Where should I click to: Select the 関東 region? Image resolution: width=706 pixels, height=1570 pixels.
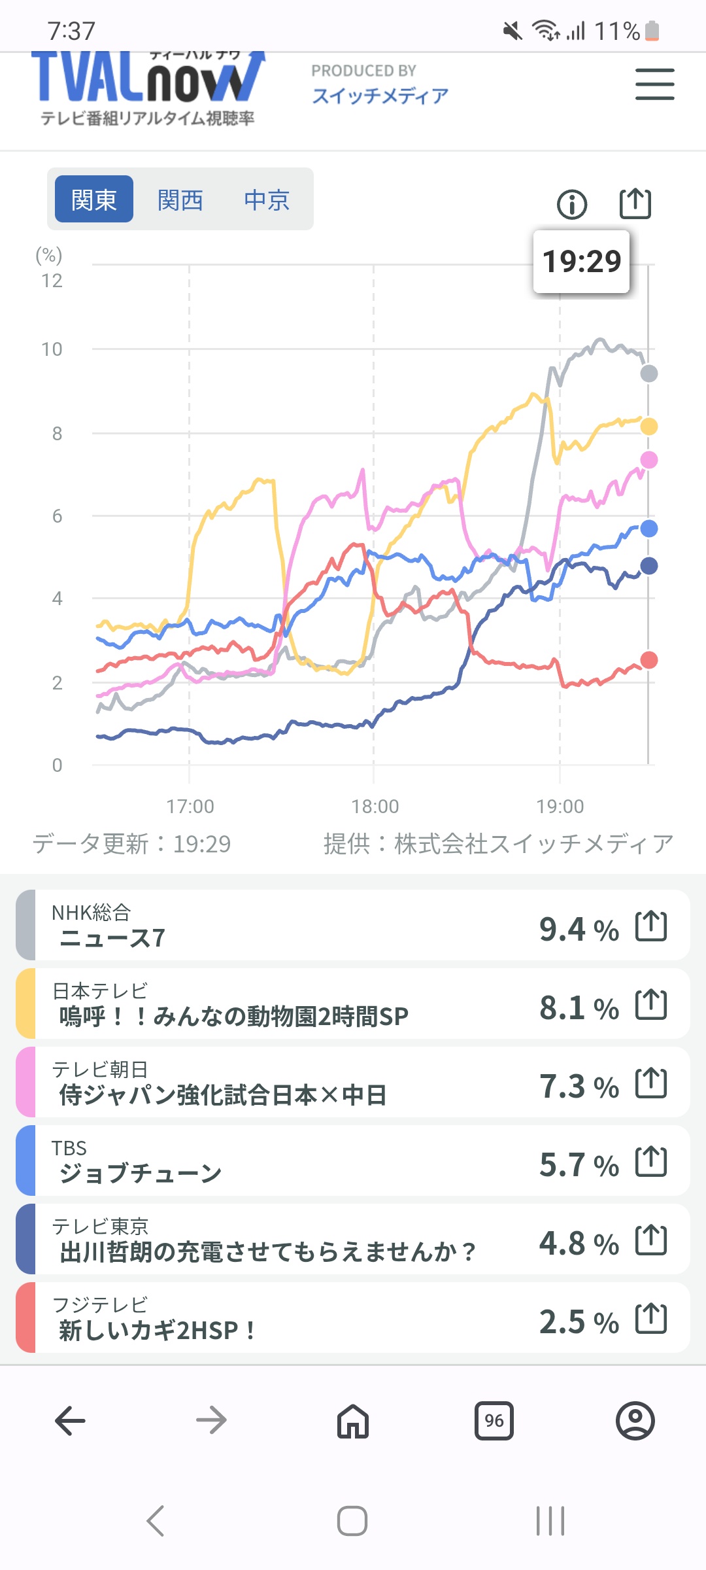94,200
